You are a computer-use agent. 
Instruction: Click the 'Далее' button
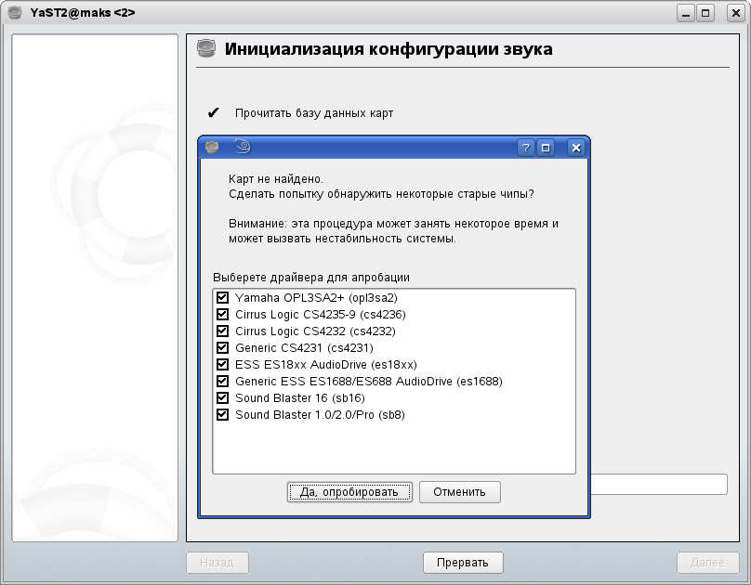pyautogui.click(x=707, y=562)
